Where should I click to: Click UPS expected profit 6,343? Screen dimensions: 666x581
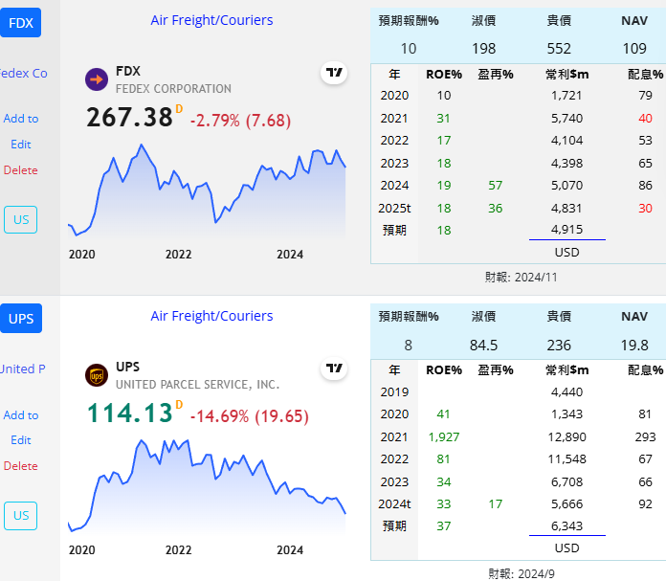click(567, 526)
